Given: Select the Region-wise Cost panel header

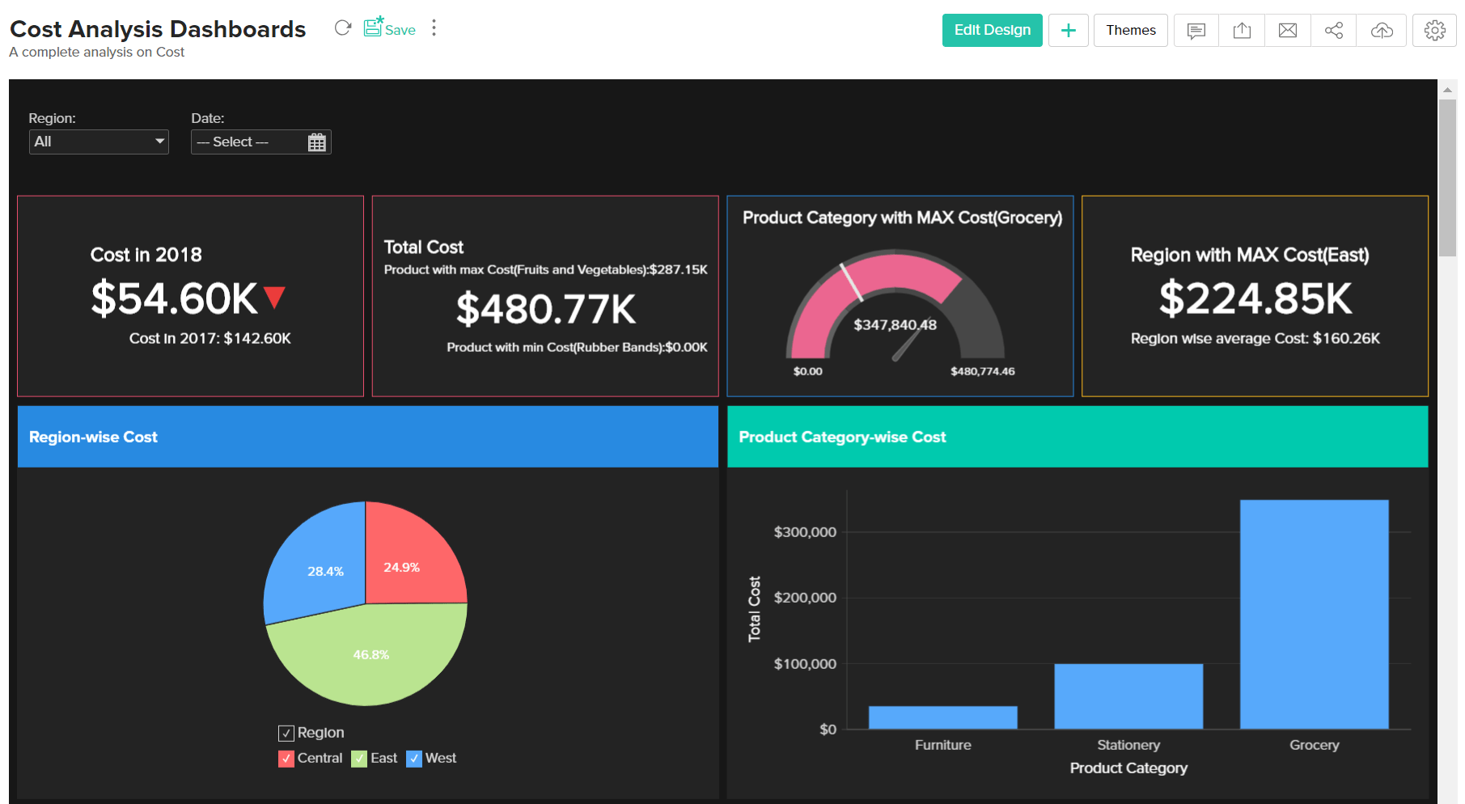Looking at the screenshot, I should [x=93, y=437].
